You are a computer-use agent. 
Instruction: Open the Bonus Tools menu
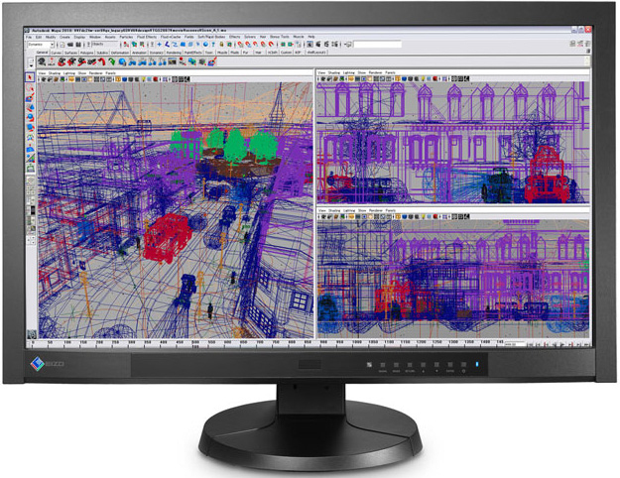(280, 37)
